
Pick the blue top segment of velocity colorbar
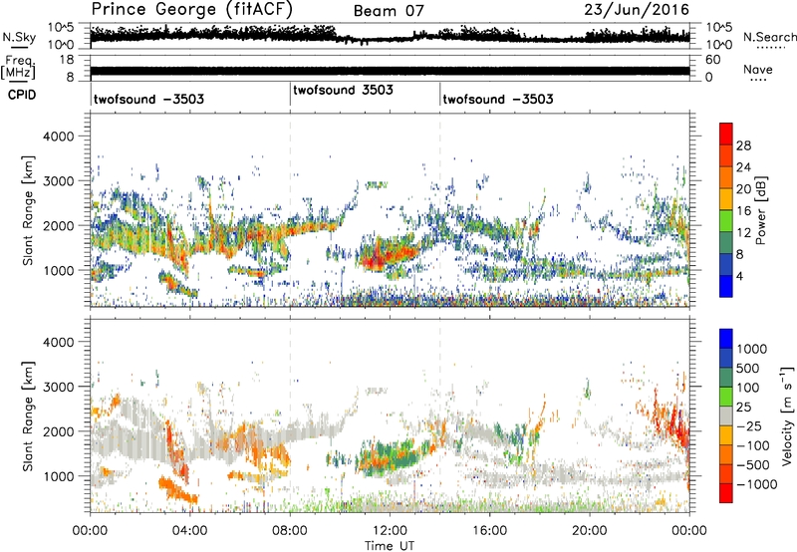coord(726,339)
